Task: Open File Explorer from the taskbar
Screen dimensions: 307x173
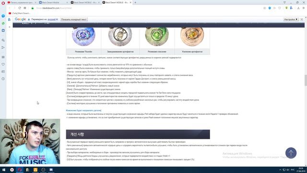Action: click(28, 170)
